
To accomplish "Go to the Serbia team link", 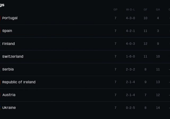I will (x=8, y=69).
